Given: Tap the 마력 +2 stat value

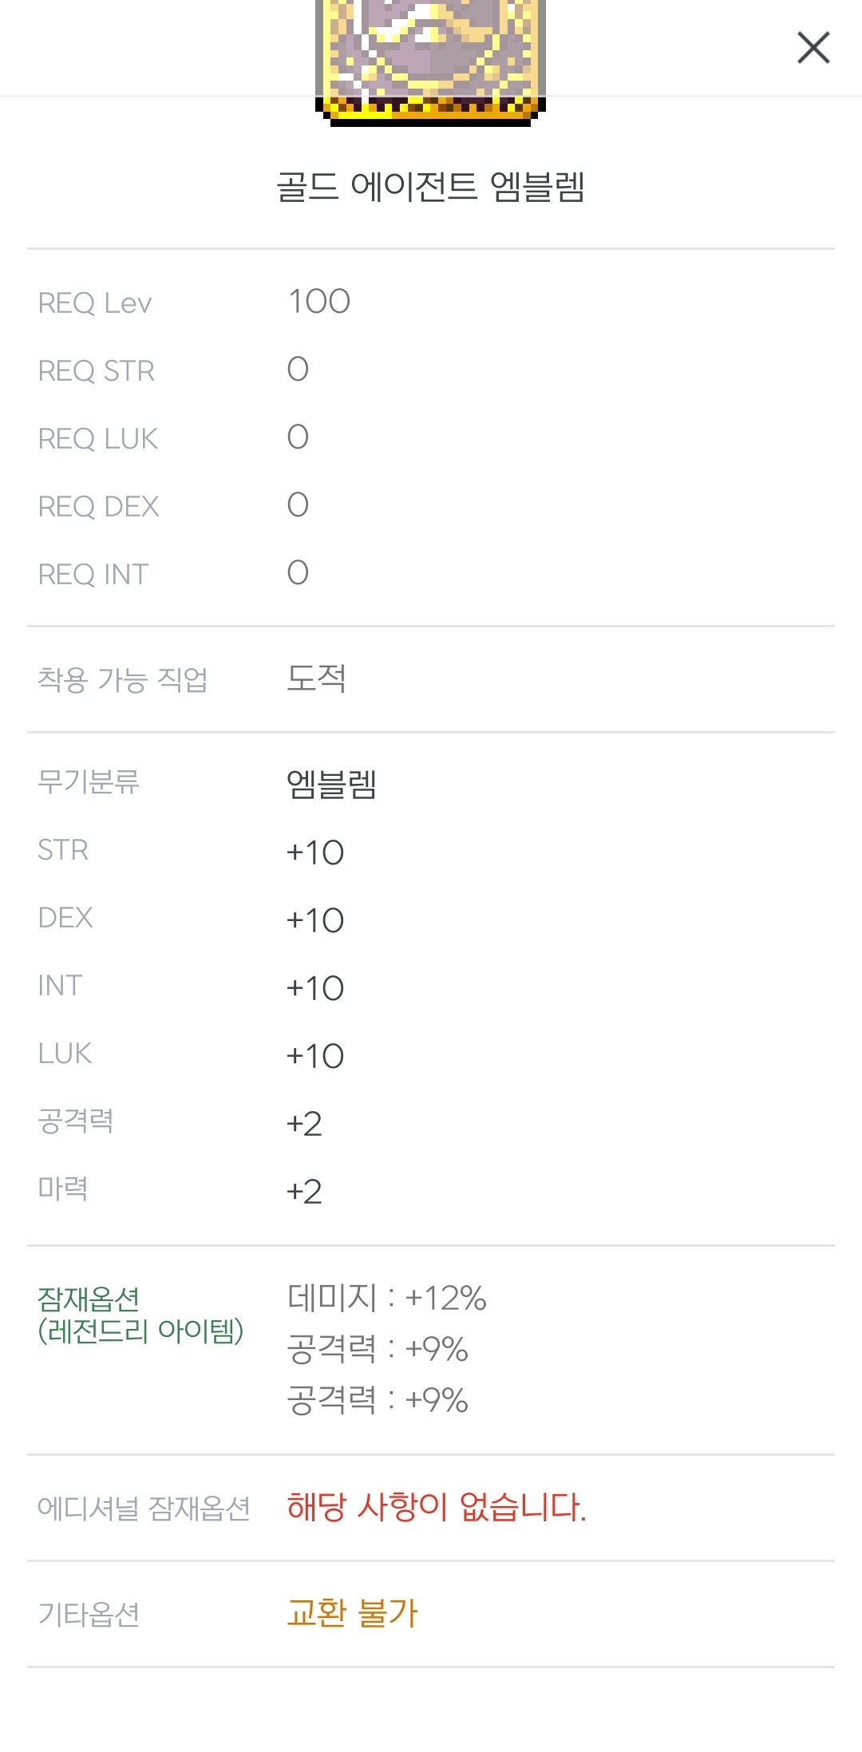Looking at the screenshot, I should point(304,1192).
